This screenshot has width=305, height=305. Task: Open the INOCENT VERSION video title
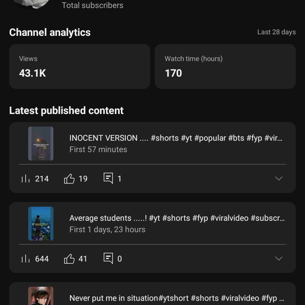176,138
